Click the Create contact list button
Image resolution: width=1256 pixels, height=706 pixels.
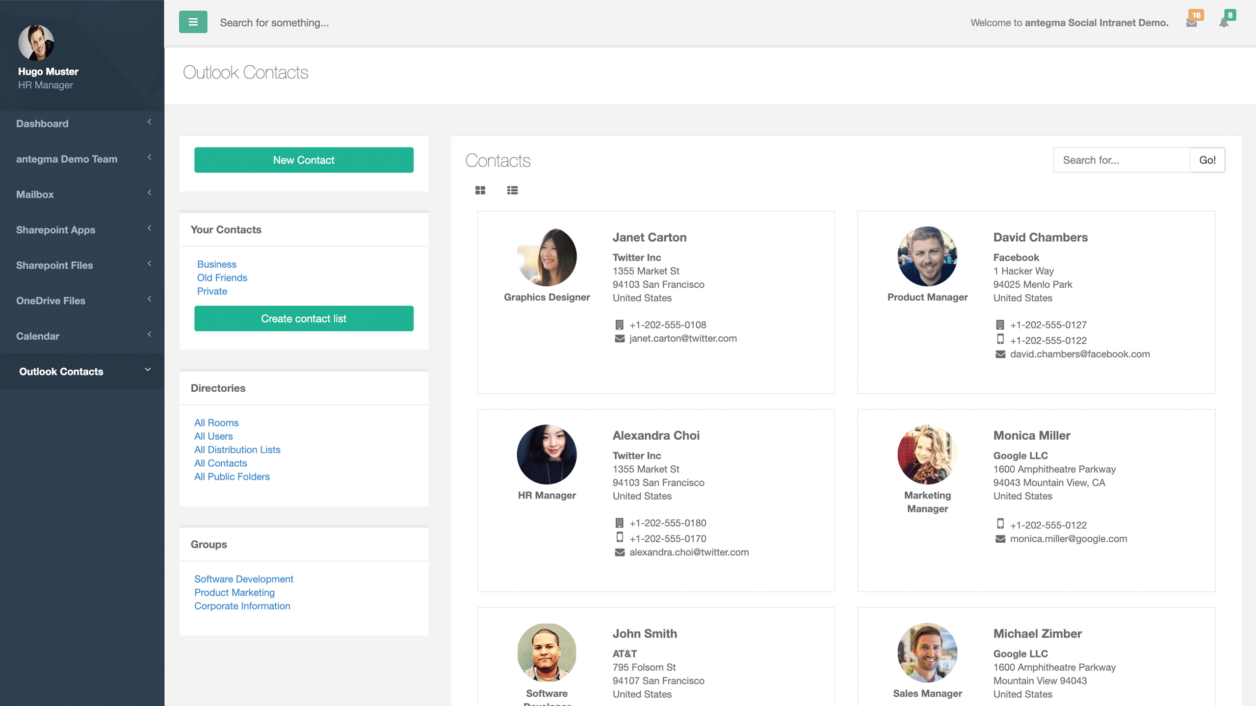pos(304,319)
